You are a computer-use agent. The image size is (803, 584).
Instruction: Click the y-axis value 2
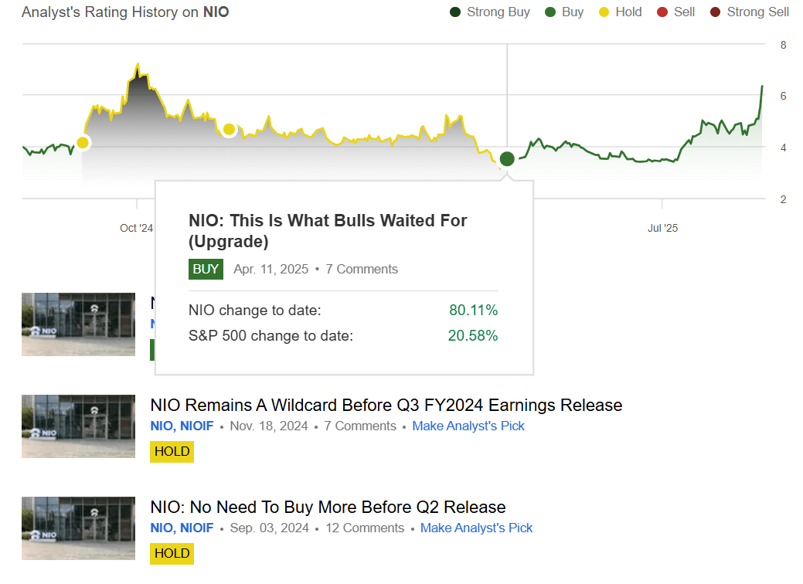pyautogui.click(x=783, y=199)
